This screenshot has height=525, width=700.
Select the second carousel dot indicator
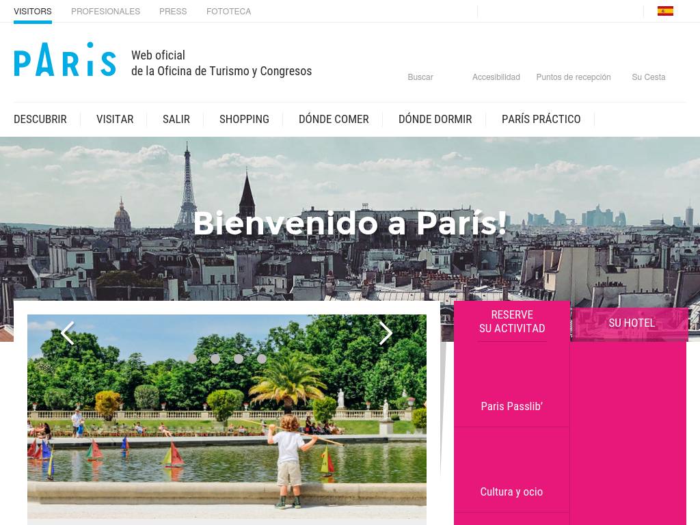[215, 358]
